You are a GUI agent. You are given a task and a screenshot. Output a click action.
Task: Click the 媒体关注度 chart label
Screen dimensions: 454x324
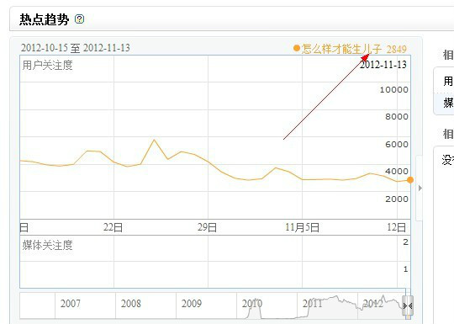47,245
